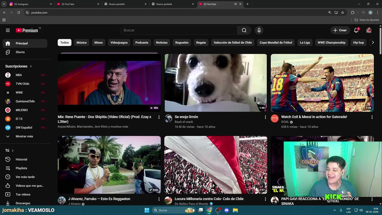
Task: Open Chrome extensions puzzle icon
Action: click(x=352, y=13)
